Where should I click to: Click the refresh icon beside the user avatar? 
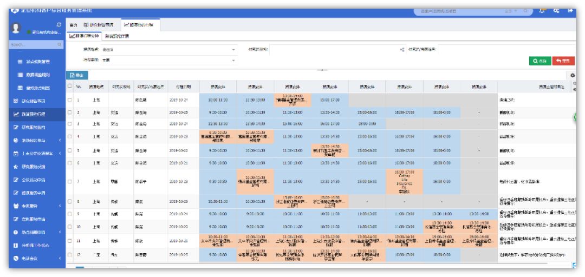click(58, 24)
